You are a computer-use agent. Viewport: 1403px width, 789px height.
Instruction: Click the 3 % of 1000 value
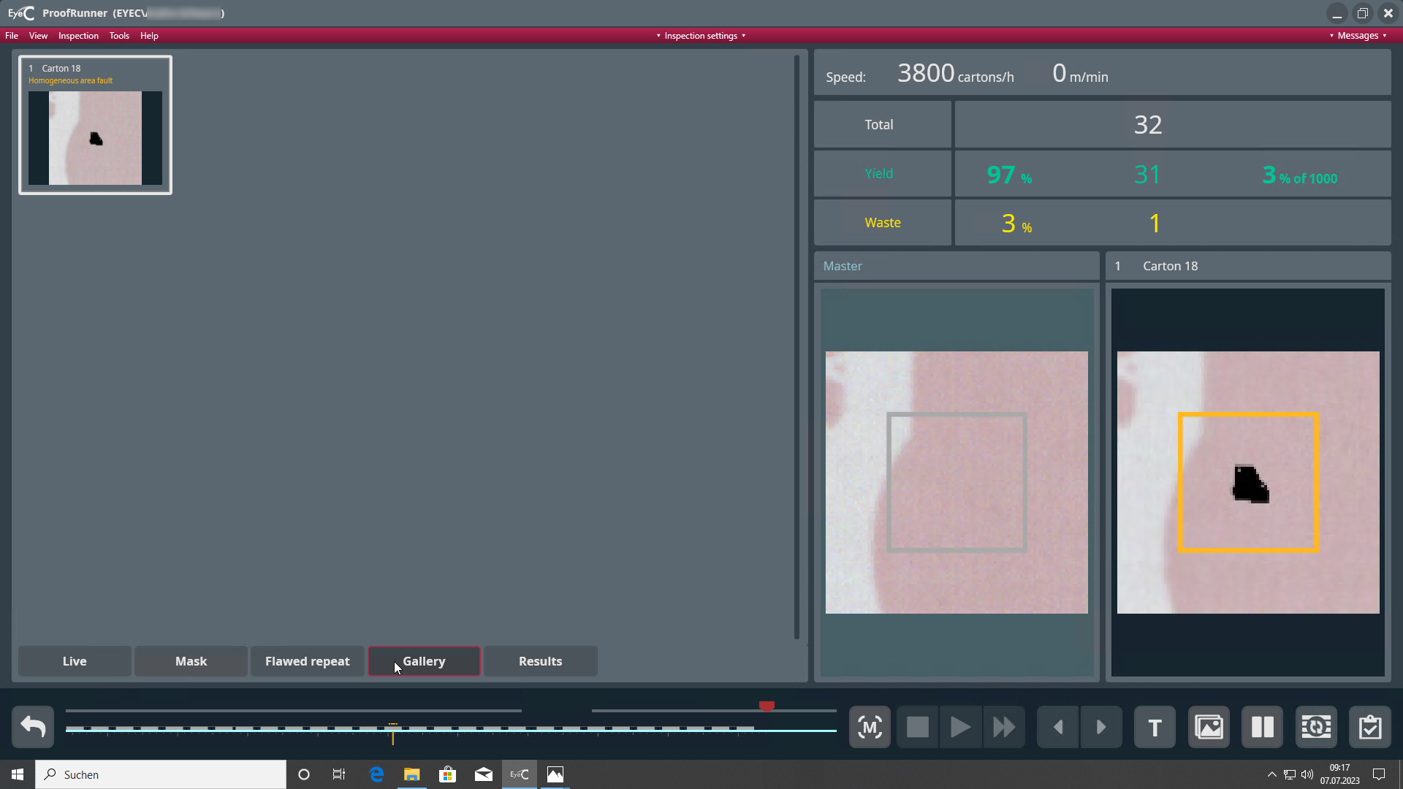coord(1299,175)
